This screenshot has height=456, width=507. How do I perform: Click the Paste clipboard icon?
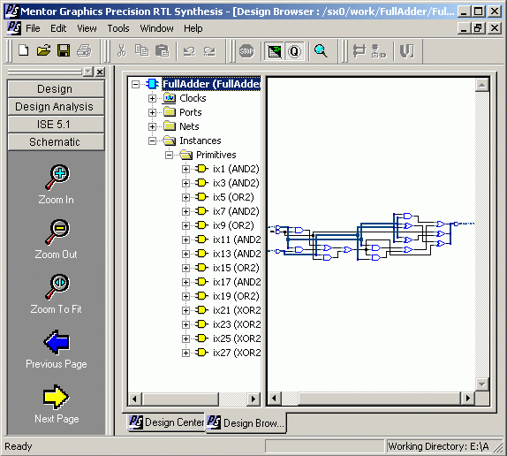coord(162,50)
